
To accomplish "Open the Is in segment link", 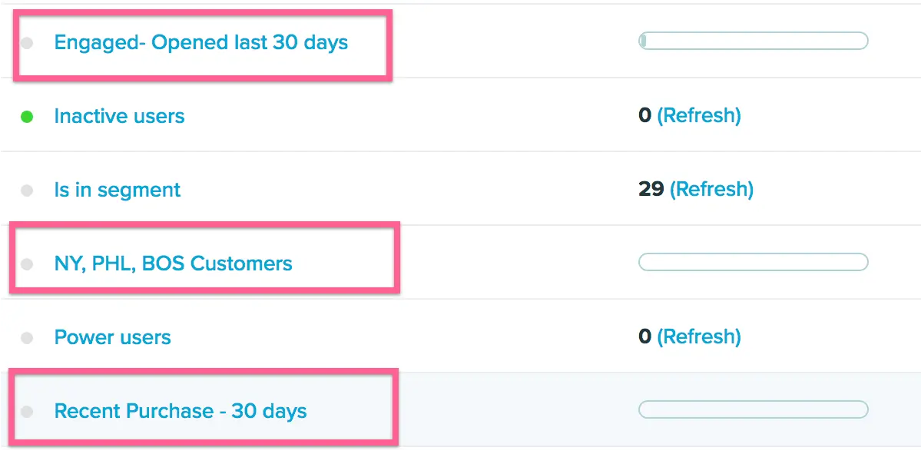I will (117, 190).
